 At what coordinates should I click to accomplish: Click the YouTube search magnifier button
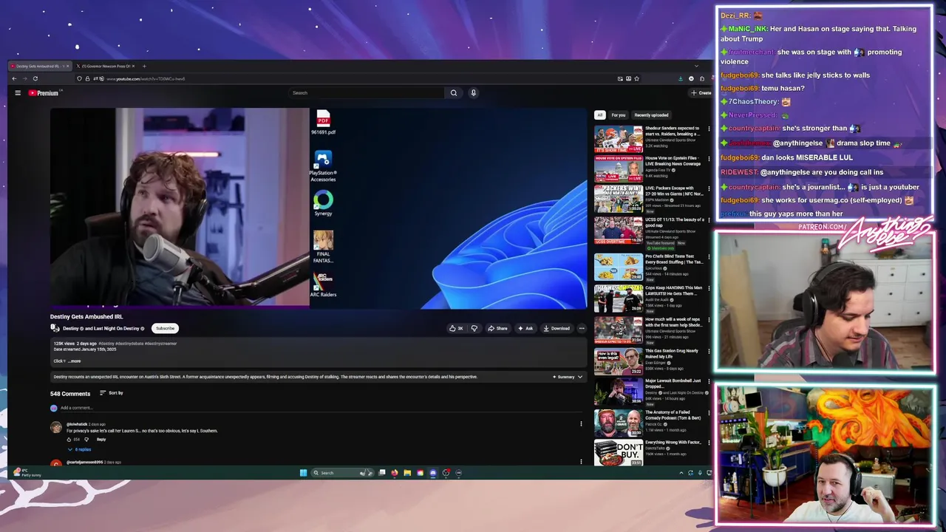pos(454,93)
